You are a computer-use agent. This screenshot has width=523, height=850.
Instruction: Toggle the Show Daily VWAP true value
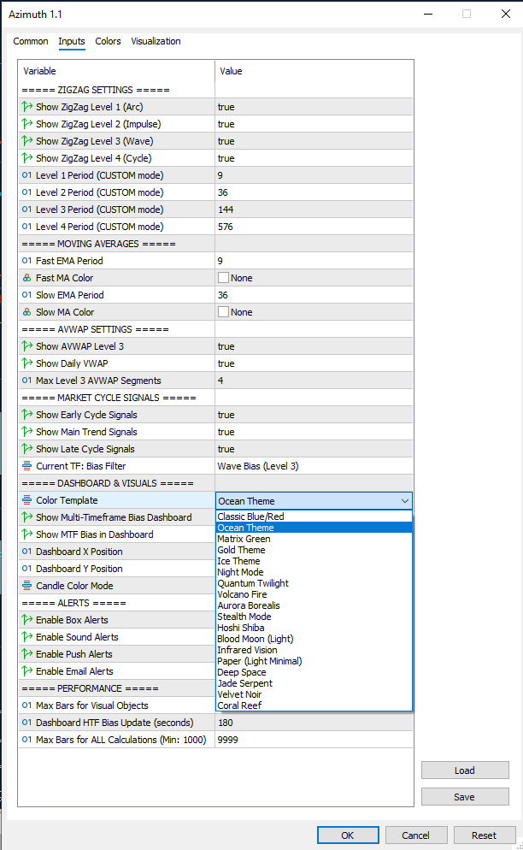(226, 363)
